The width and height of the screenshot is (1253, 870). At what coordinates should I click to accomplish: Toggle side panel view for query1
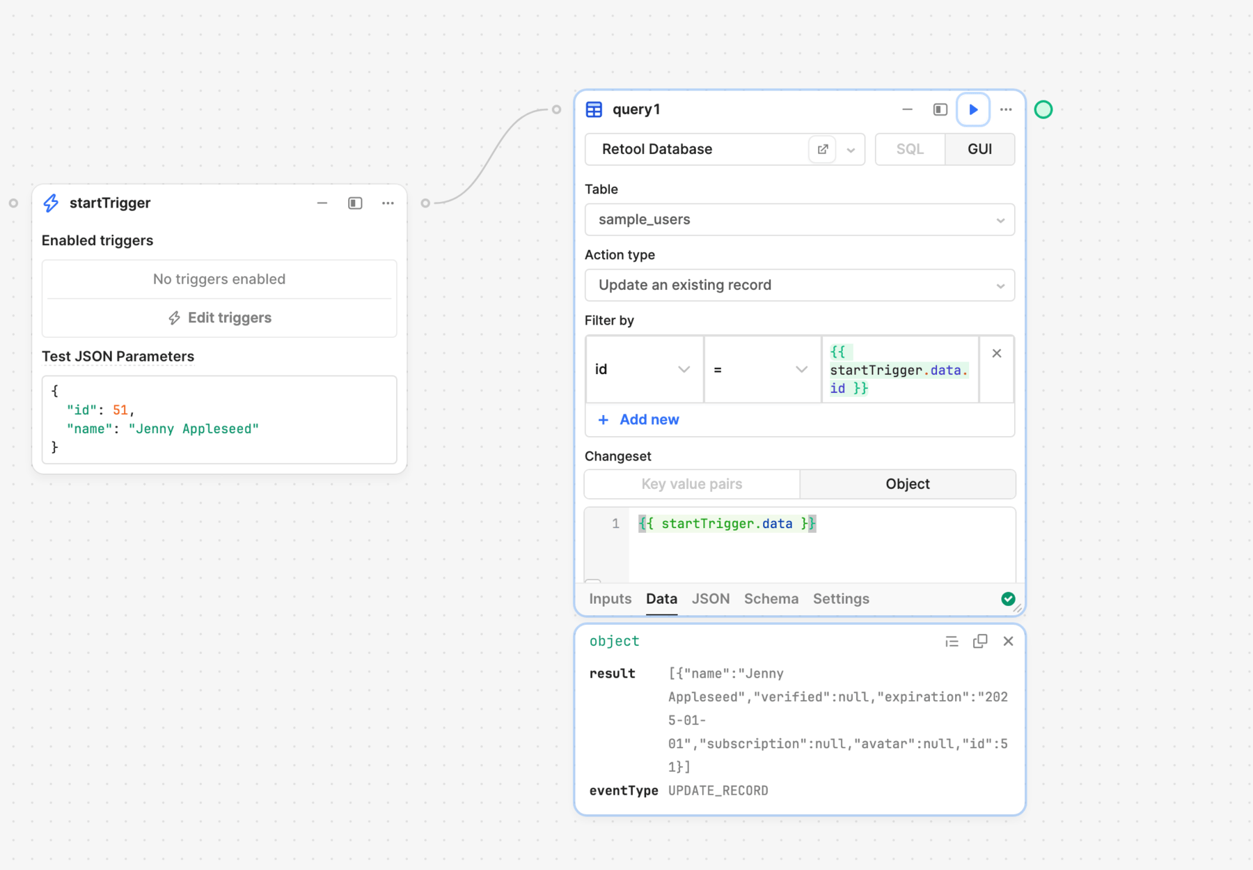(x=940, y=109)
